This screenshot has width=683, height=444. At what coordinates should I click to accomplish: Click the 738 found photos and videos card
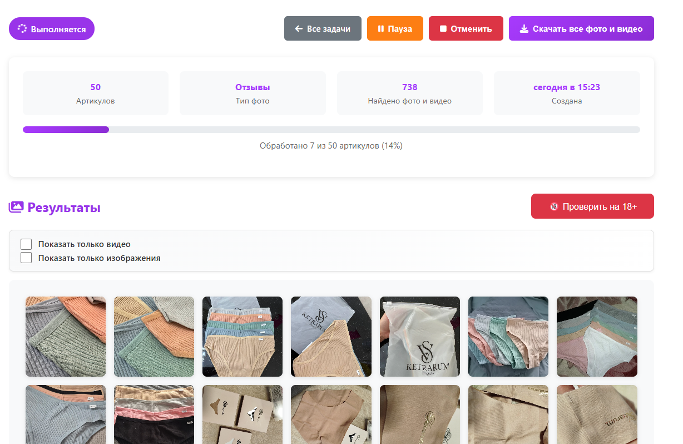pos(409,93)
